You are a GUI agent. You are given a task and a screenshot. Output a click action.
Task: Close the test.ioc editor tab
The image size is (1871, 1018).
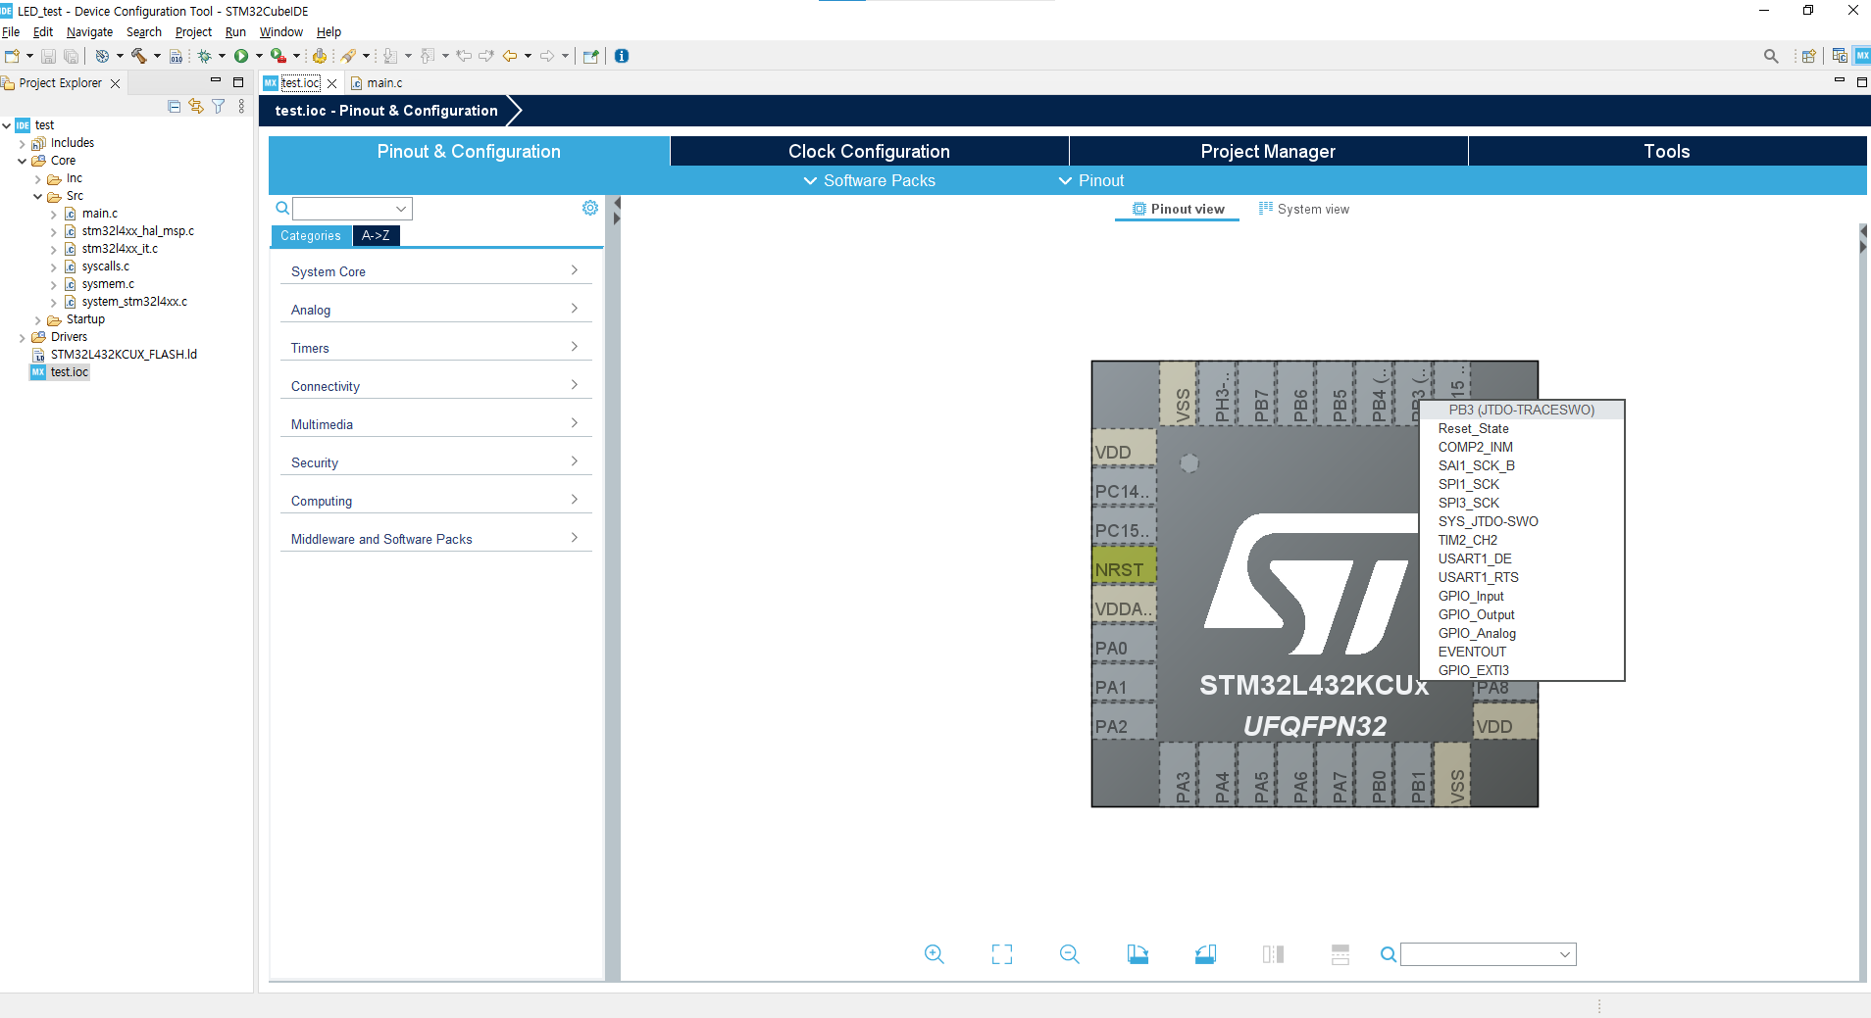pyautogui.click(x=331, y=83)
